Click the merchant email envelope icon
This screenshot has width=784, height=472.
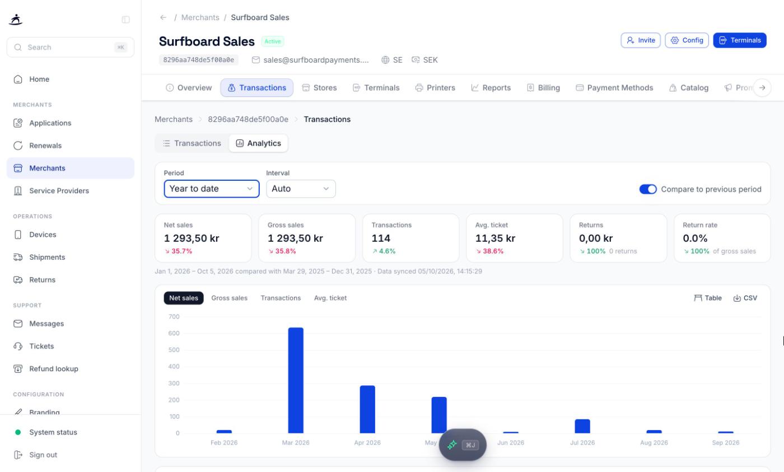256,60
